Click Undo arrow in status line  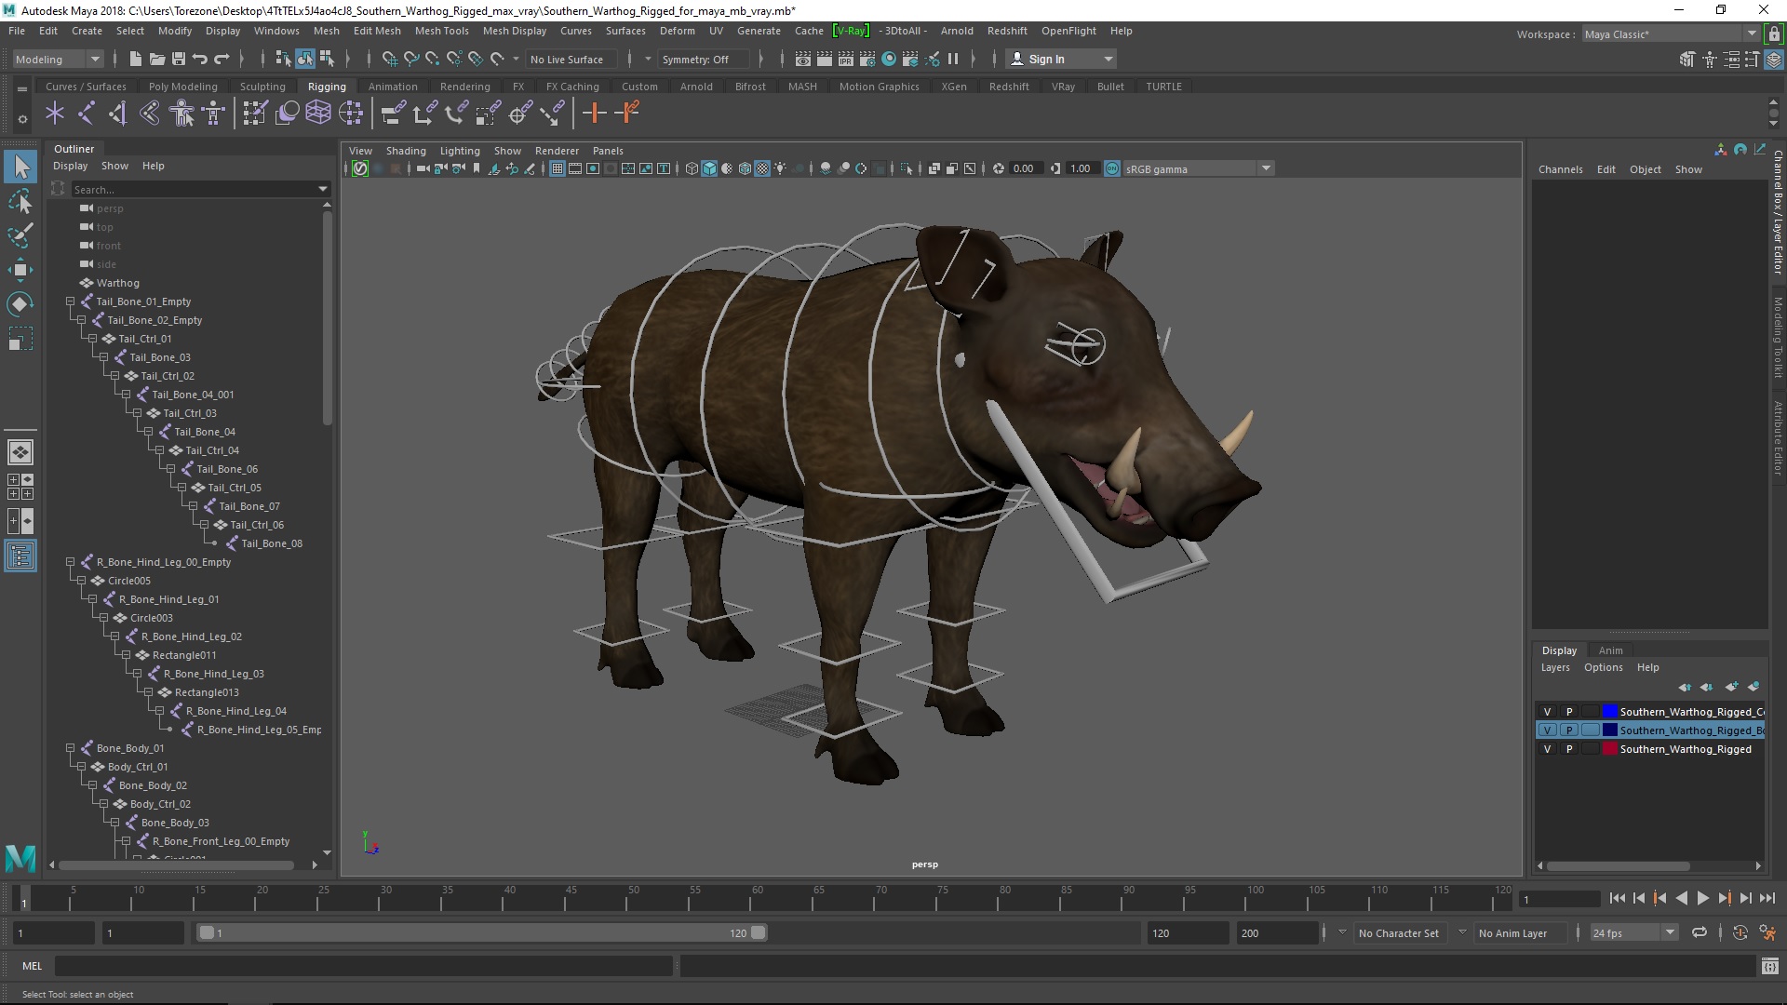[200, 59]
